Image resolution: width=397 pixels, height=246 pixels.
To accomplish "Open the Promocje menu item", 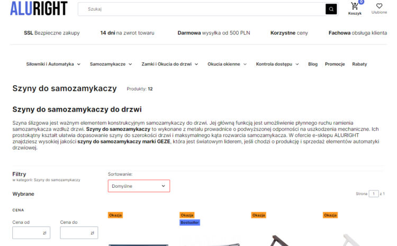I will (335, 65).
